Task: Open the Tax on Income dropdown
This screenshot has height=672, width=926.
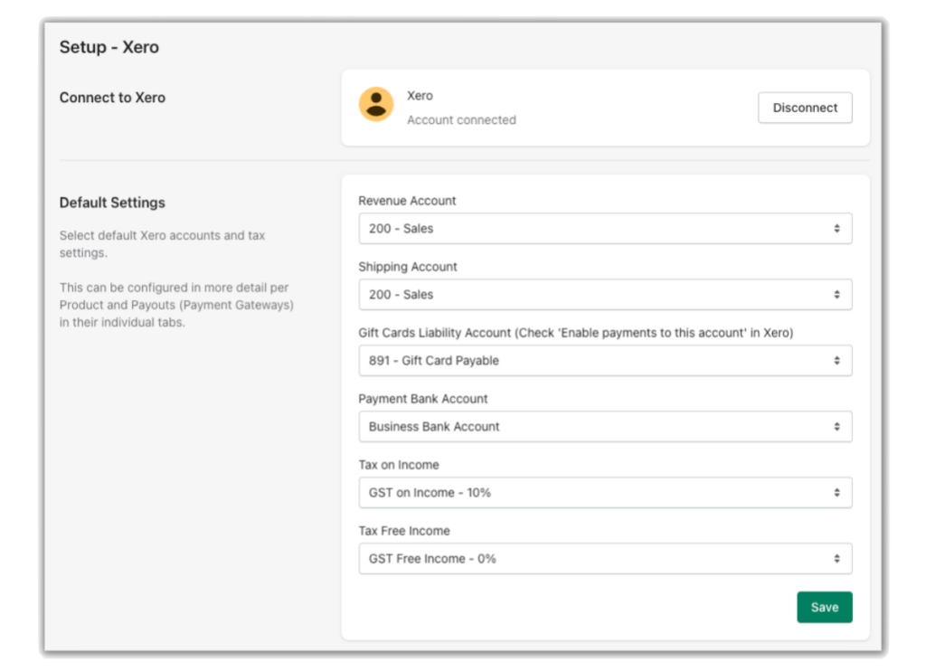Action: 605,493
